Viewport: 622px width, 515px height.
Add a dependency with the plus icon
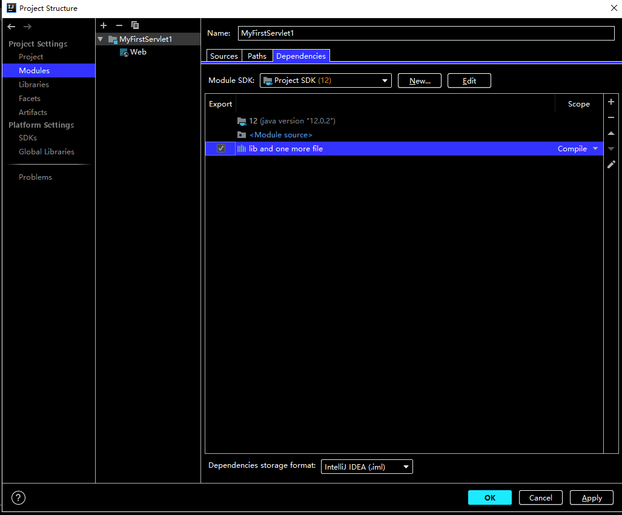point(611,102)
